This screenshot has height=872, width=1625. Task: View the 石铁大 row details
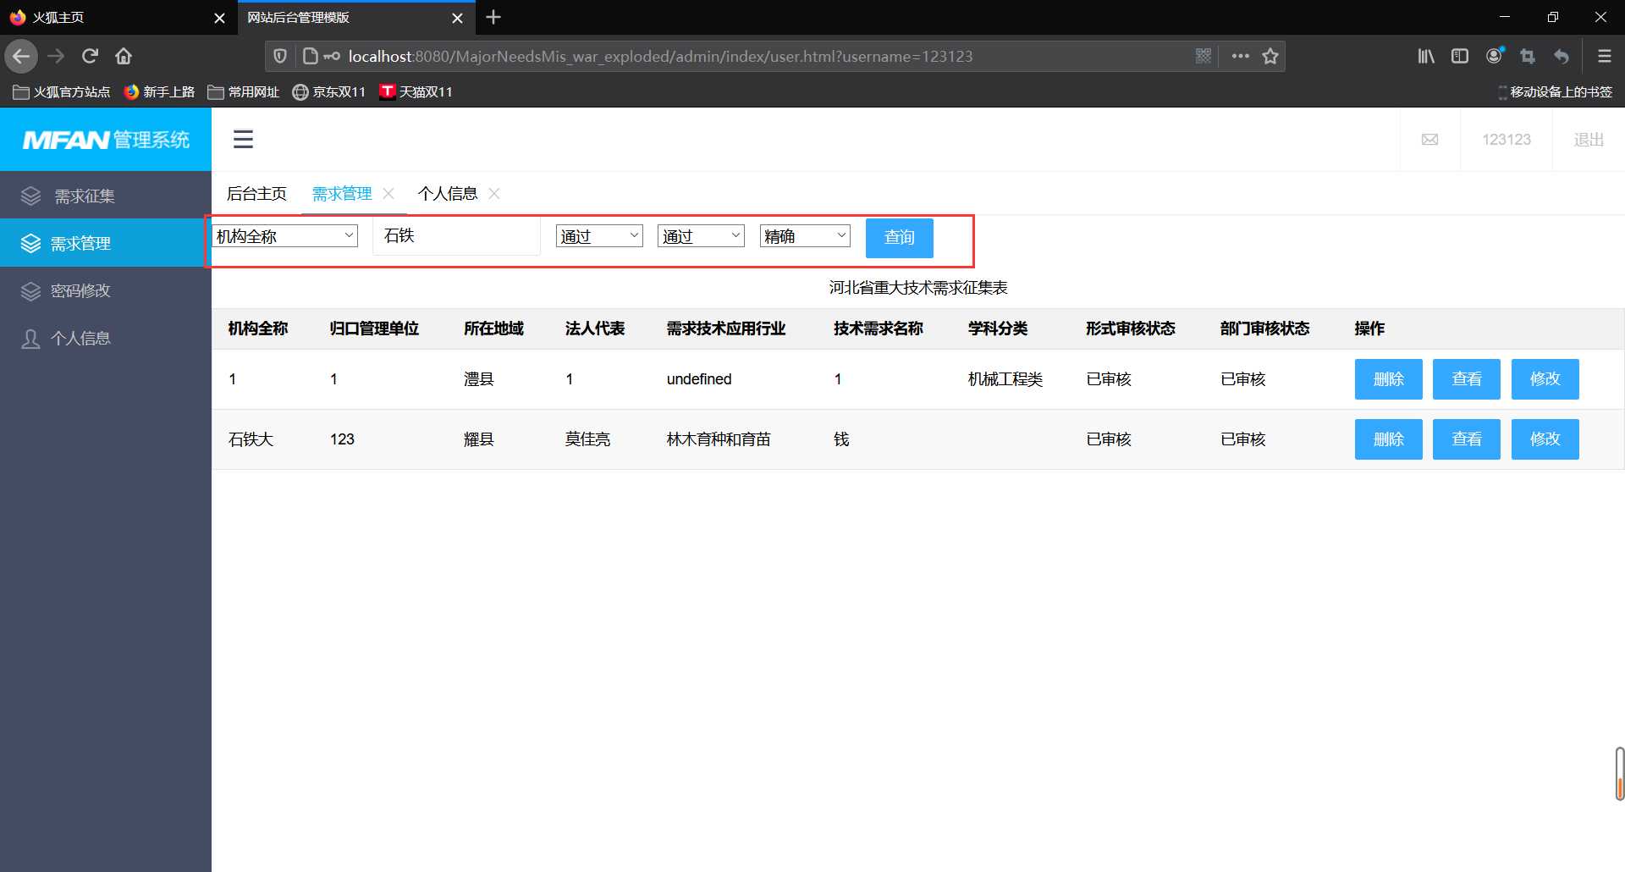pos(1466,439)
